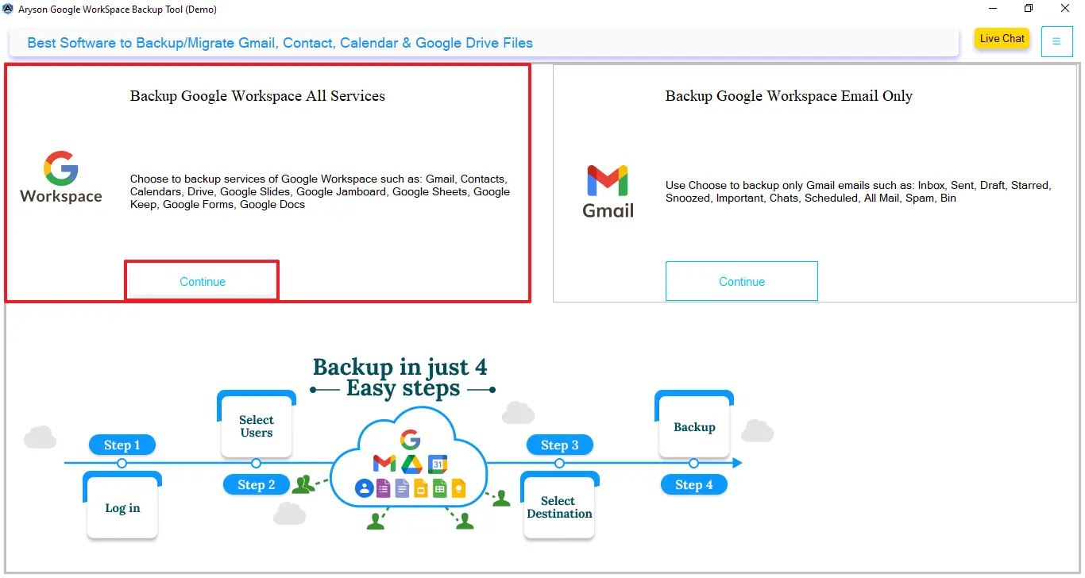The width and height of the screenshot is (1085, 578).
Task: Click the Google Contacts icon in the cloud
Action: coord(365,487)
